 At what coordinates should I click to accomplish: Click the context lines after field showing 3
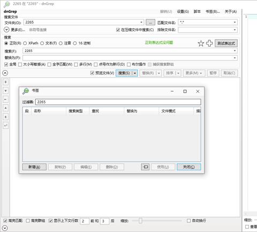[x=105, y=221]
